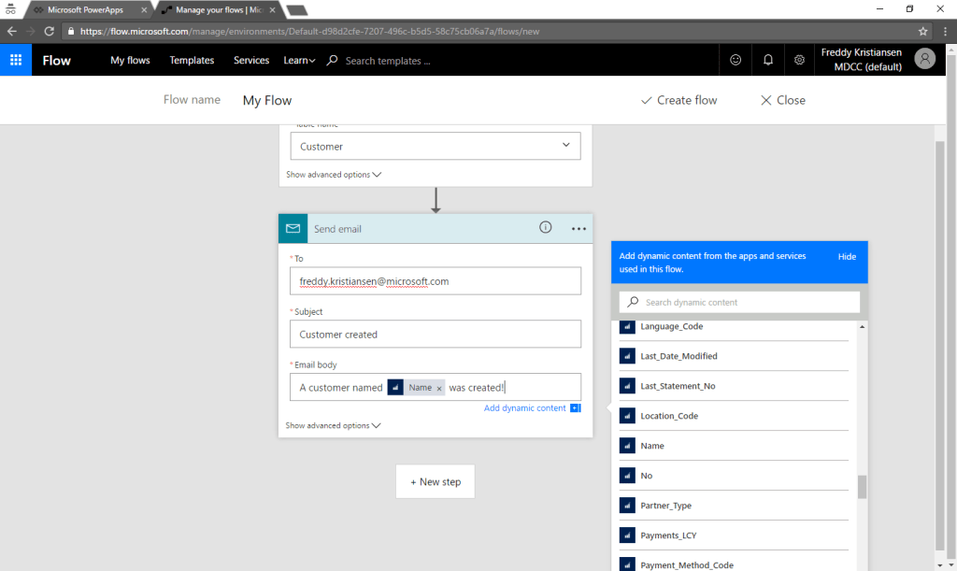
Task: Open the notifications bell
Action: pos(768,60)
